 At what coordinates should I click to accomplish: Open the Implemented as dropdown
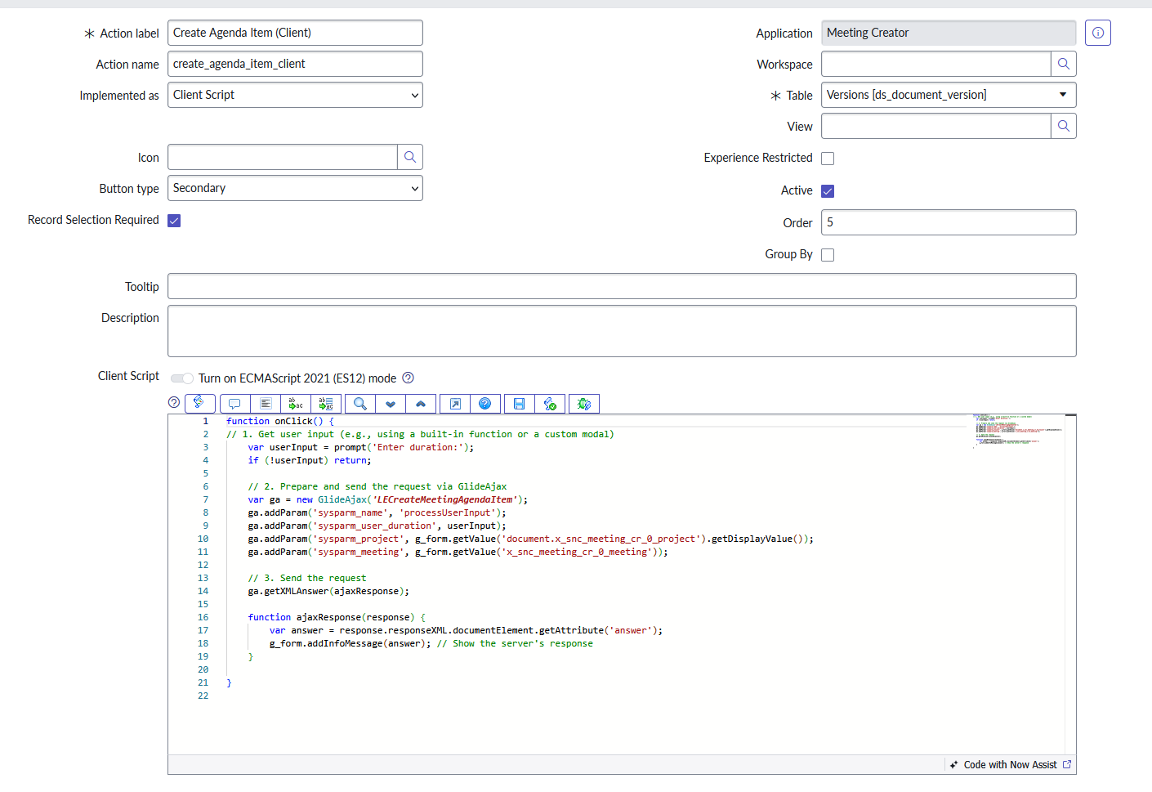click(295, 95)
